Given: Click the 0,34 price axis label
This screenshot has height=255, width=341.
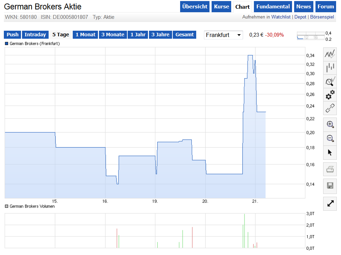Looking at the screenshot, I should pyautogui.click(x=310, y=55).
